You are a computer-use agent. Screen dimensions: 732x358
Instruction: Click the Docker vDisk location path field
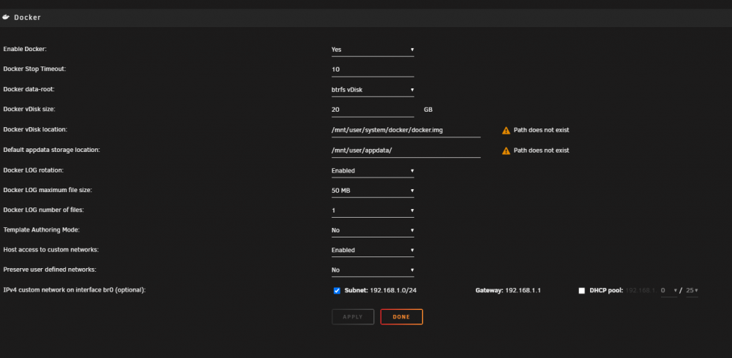pos(406,131)
